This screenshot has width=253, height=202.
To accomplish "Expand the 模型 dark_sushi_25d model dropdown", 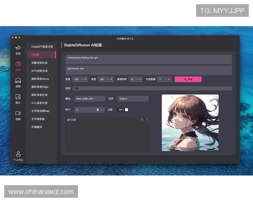I will (x=90, y=98).
